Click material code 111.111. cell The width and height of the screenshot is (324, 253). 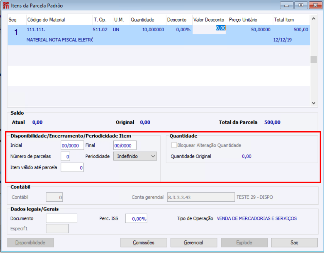(36, 30)
